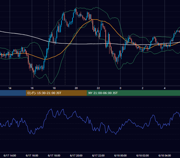Click the hour label 14 on price chart axis

coord(10,88)
